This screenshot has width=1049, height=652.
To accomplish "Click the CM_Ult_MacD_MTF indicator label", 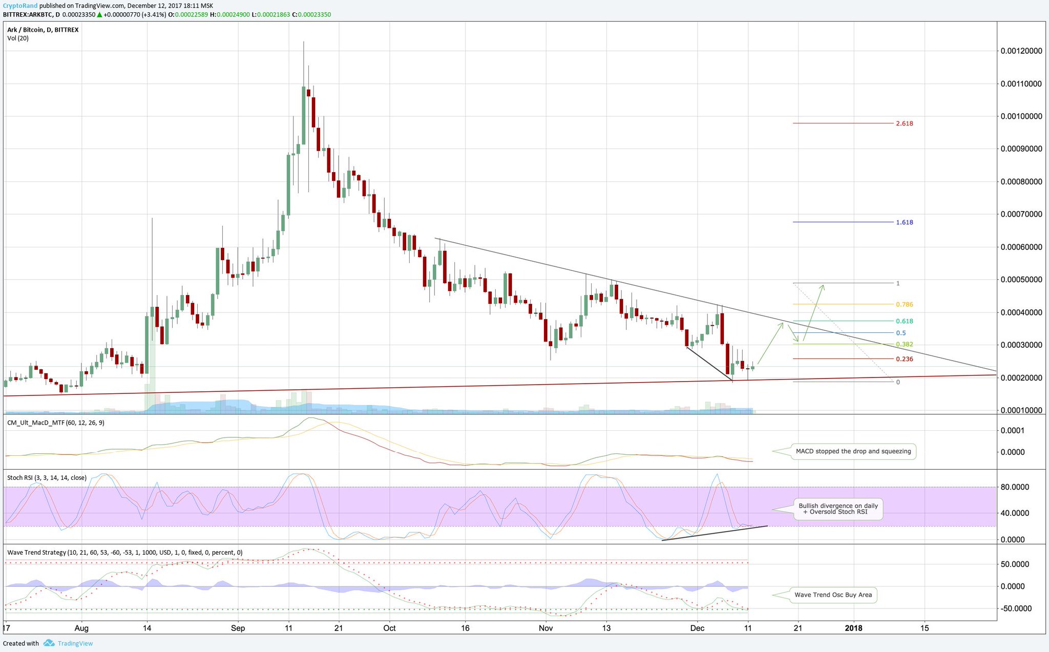I will (56, 423).
